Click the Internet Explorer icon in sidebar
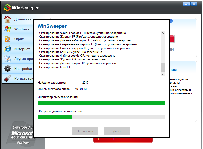 pos(8,49)
